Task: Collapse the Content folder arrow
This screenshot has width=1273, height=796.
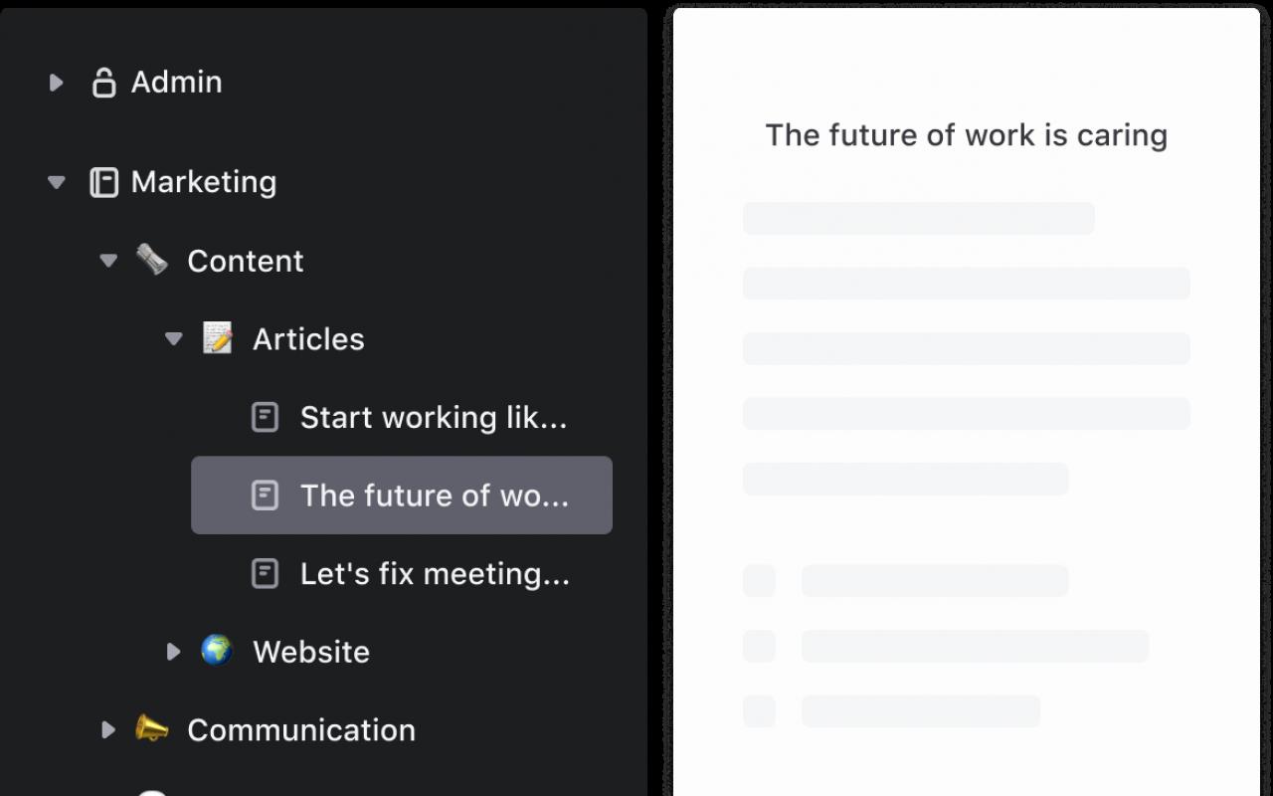Action: point(108,261)
